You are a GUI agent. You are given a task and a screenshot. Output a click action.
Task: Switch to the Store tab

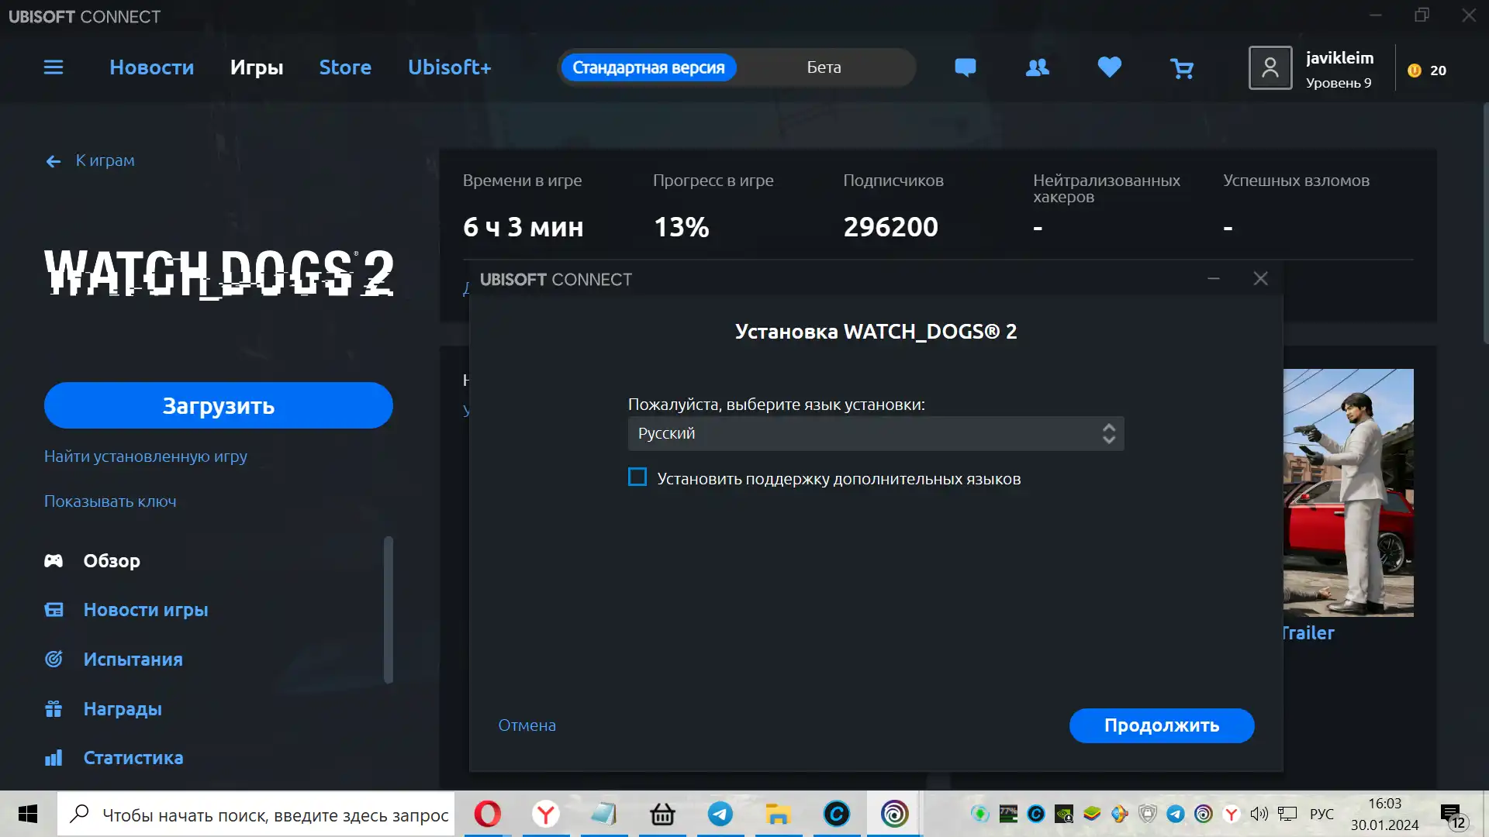tap(345, 67)
